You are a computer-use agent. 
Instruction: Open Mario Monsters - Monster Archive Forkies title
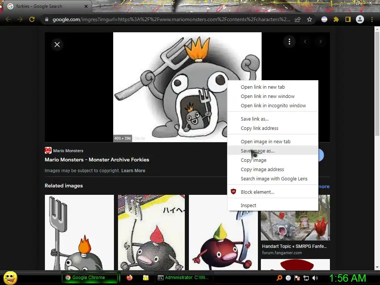pos(97,160)
